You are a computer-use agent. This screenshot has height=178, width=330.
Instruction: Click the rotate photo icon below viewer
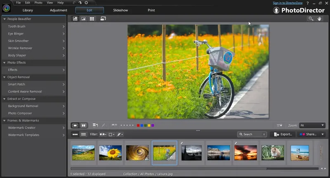[x=95, y=125]
